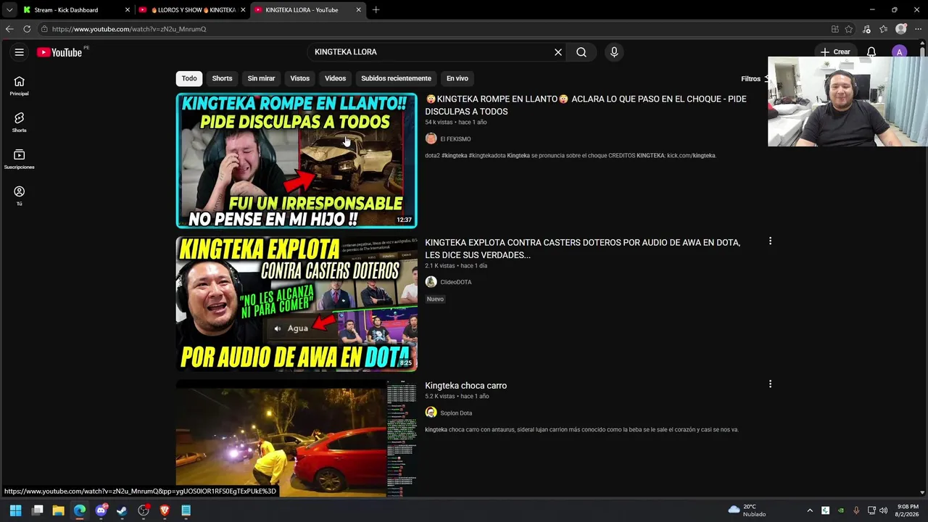Click the page vertical scrollbar
Screen dimensions: 928x522
[x=922, y=268]
